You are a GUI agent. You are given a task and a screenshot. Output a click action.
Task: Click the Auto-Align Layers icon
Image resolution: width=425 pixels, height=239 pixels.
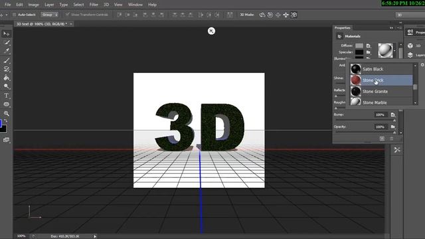click(230, 15)
